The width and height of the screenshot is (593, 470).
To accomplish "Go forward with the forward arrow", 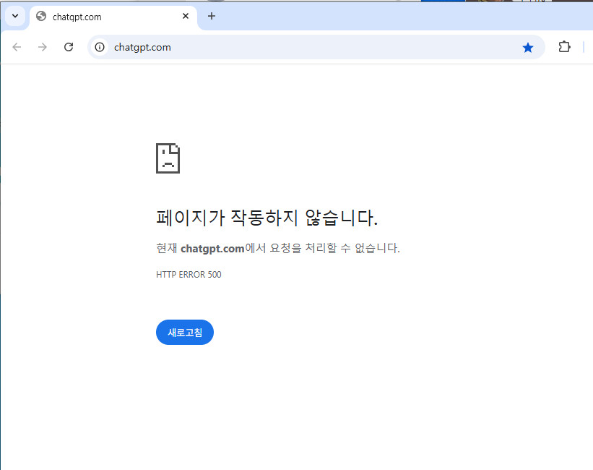I will tap(43, 47).
